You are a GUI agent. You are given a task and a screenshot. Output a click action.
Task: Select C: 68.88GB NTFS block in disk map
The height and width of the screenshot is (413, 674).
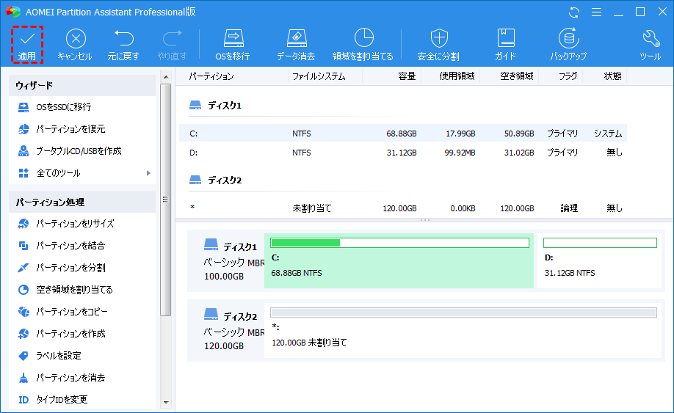399,261
